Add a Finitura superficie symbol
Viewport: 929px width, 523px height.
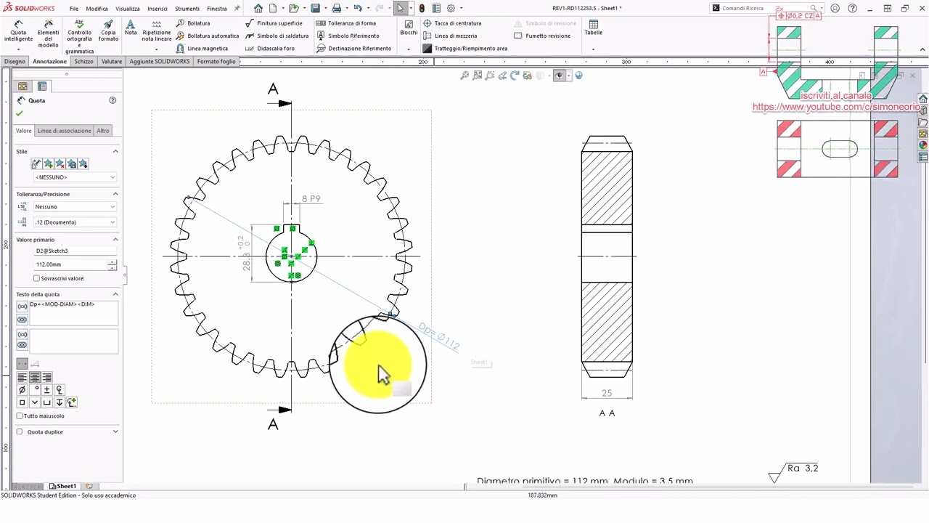click(274, 23)
